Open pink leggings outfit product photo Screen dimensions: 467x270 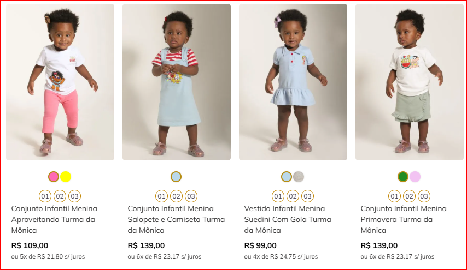(60, 82)
